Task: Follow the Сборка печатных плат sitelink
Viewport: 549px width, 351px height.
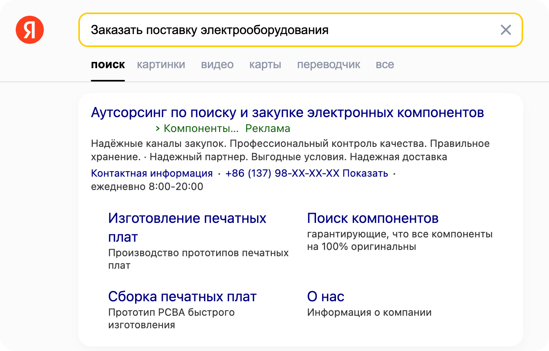Action: (x=182, y=297)
